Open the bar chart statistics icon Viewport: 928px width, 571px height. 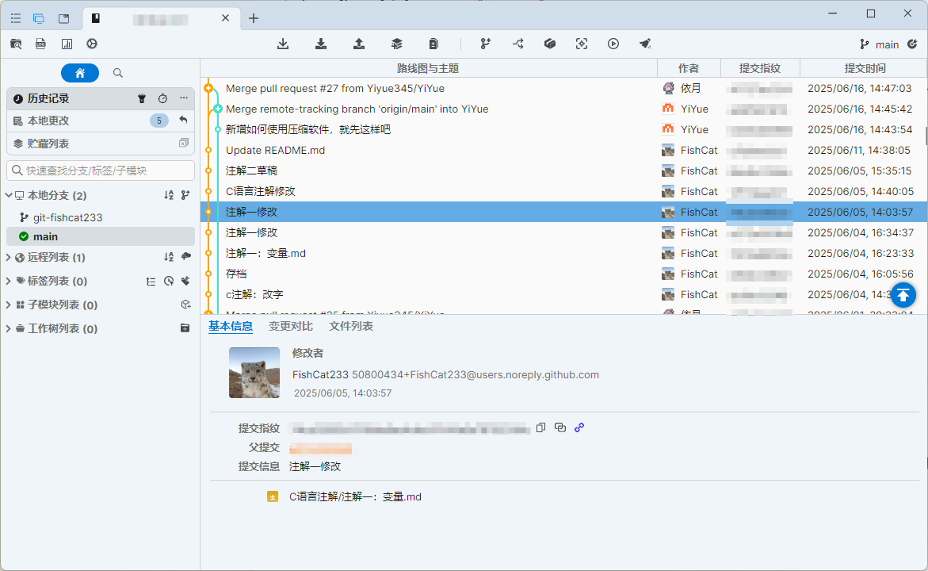tap(67, 44)
